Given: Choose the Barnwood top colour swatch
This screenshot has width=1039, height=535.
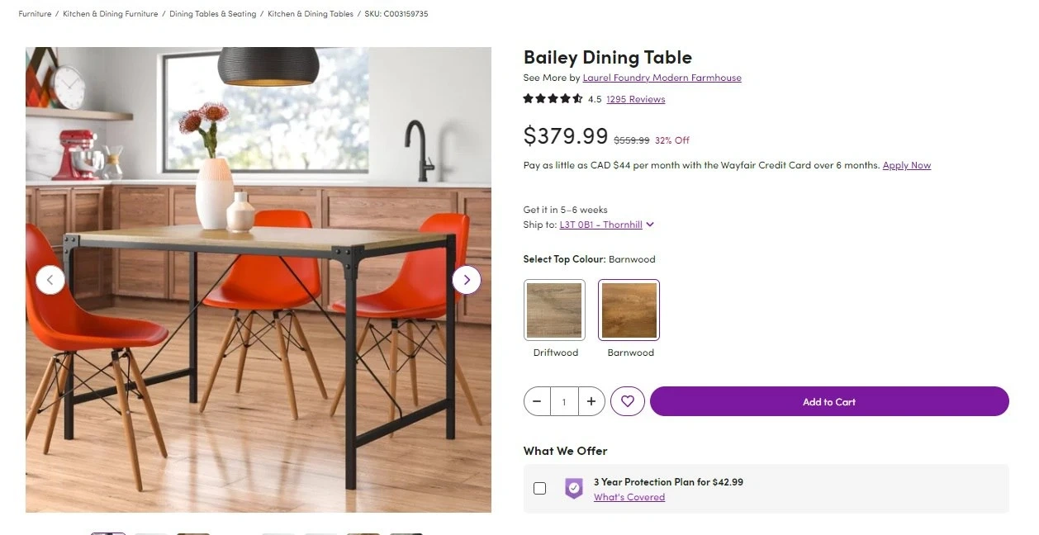Looking at the screenshot, I should (629, 310).
